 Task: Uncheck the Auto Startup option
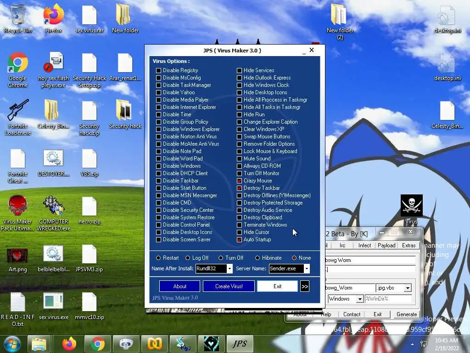(239, 239)
